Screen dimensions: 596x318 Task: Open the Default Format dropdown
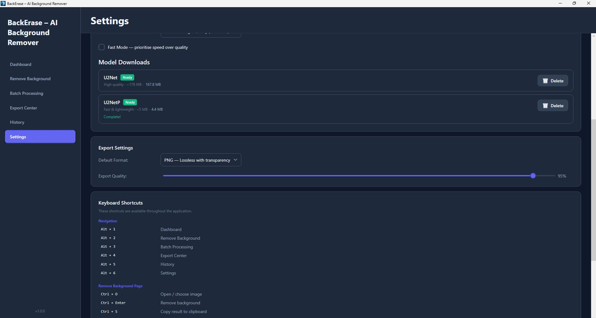(x=201, y=160)
